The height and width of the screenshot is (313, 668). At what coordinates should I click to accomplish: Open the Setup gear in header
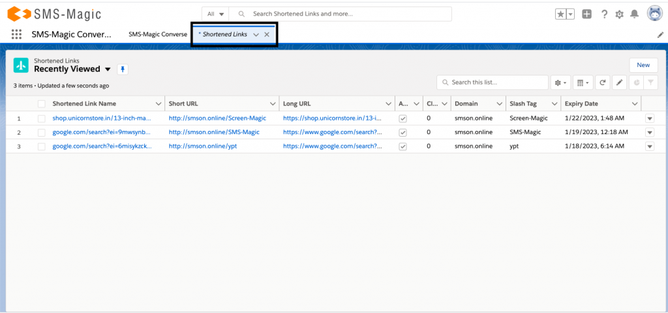[x=620, y=14]
